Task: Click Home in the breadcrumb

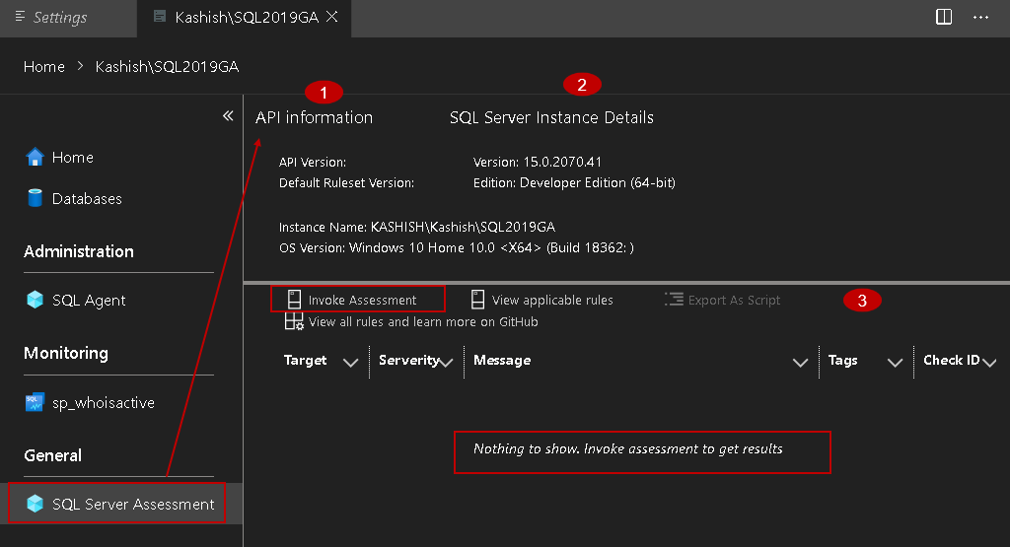Action: click(x=44, y=67)
